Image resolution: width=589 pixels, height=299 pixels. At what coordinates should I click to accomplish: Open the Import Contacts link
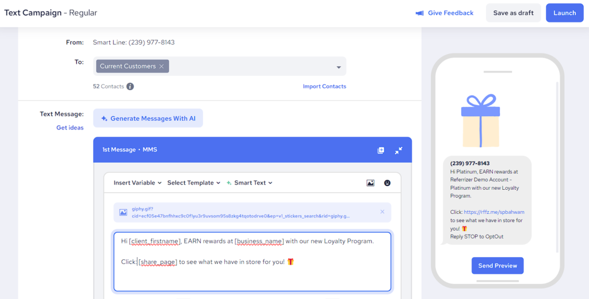click(x=324, y=86)
